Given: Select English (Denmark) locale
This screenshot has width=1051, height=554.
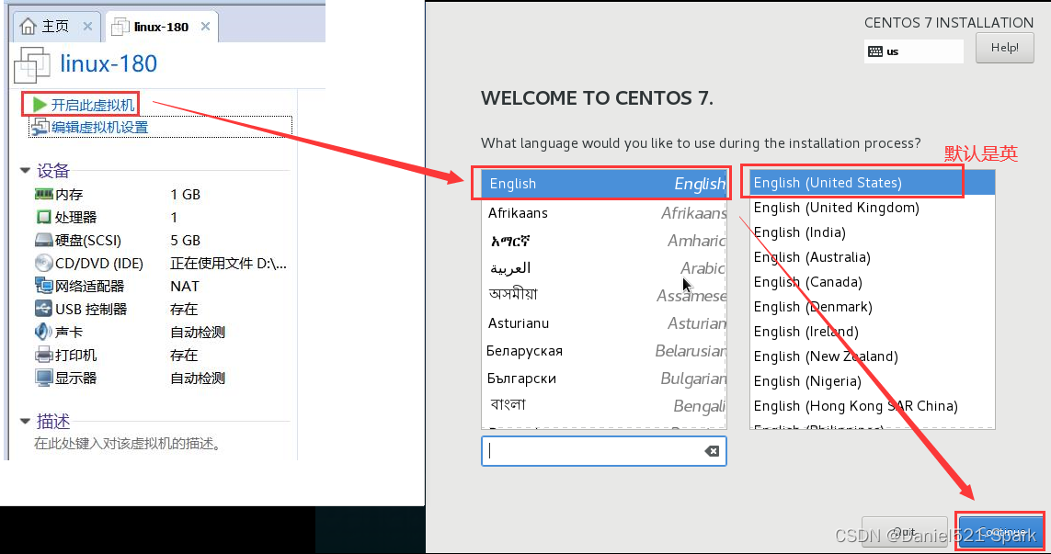Looking at the screenshot, I should 872,307.
